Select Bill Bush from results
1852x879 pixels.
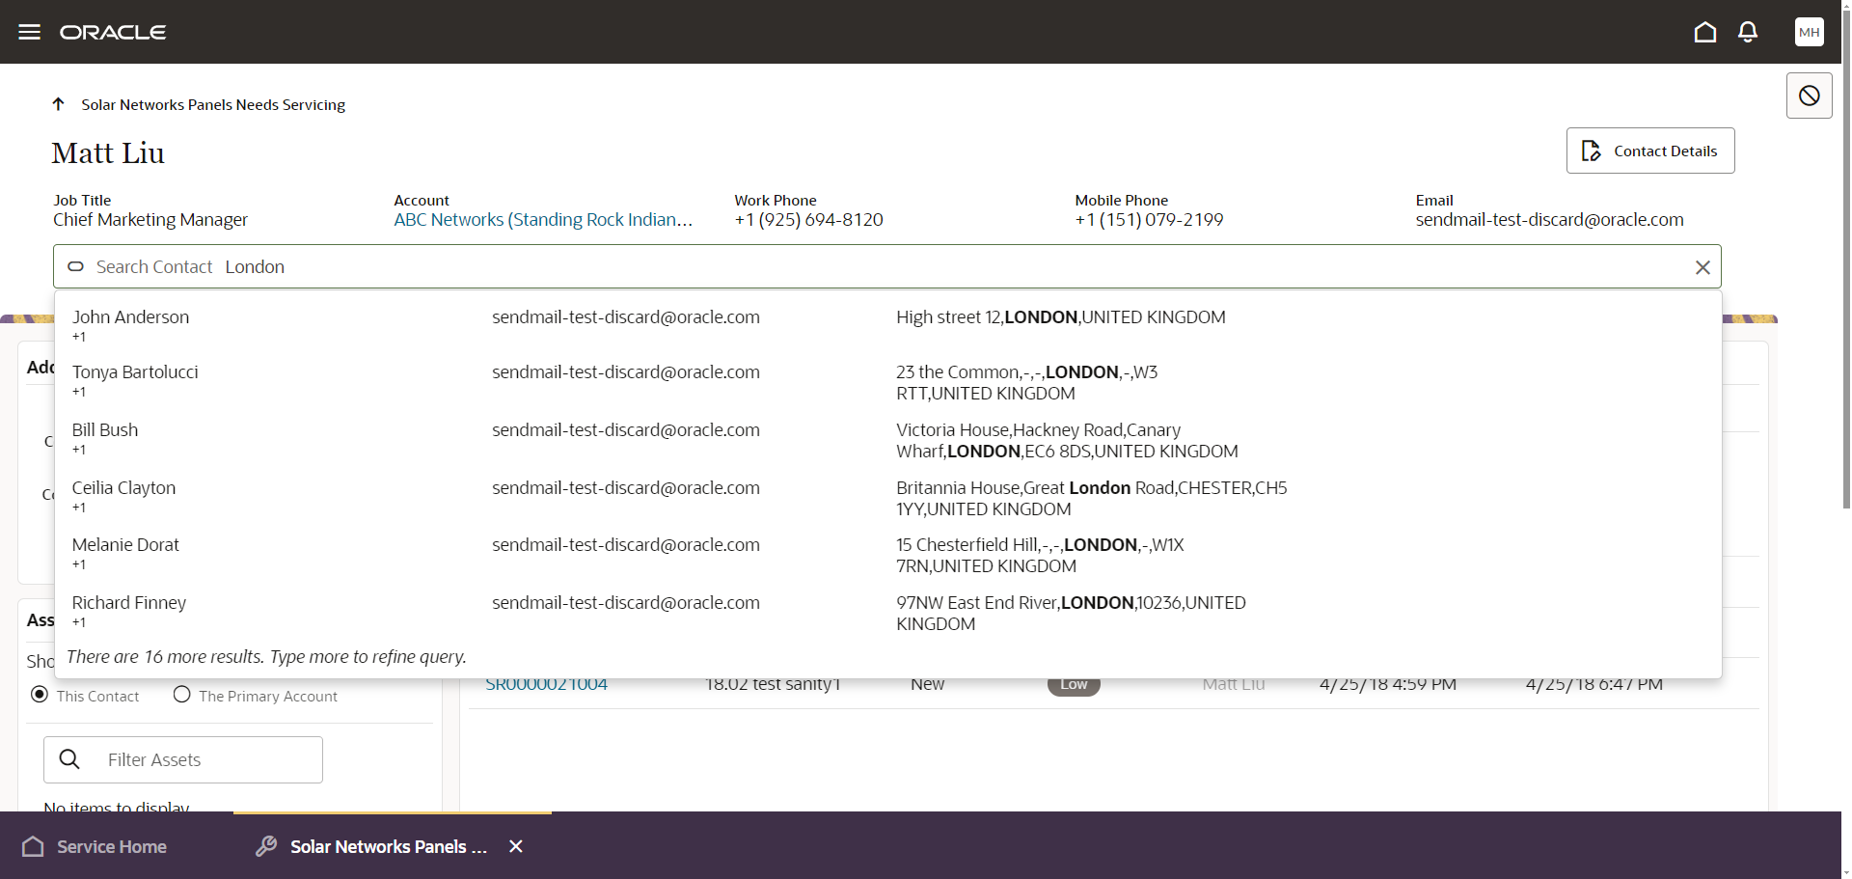[105, 430]
